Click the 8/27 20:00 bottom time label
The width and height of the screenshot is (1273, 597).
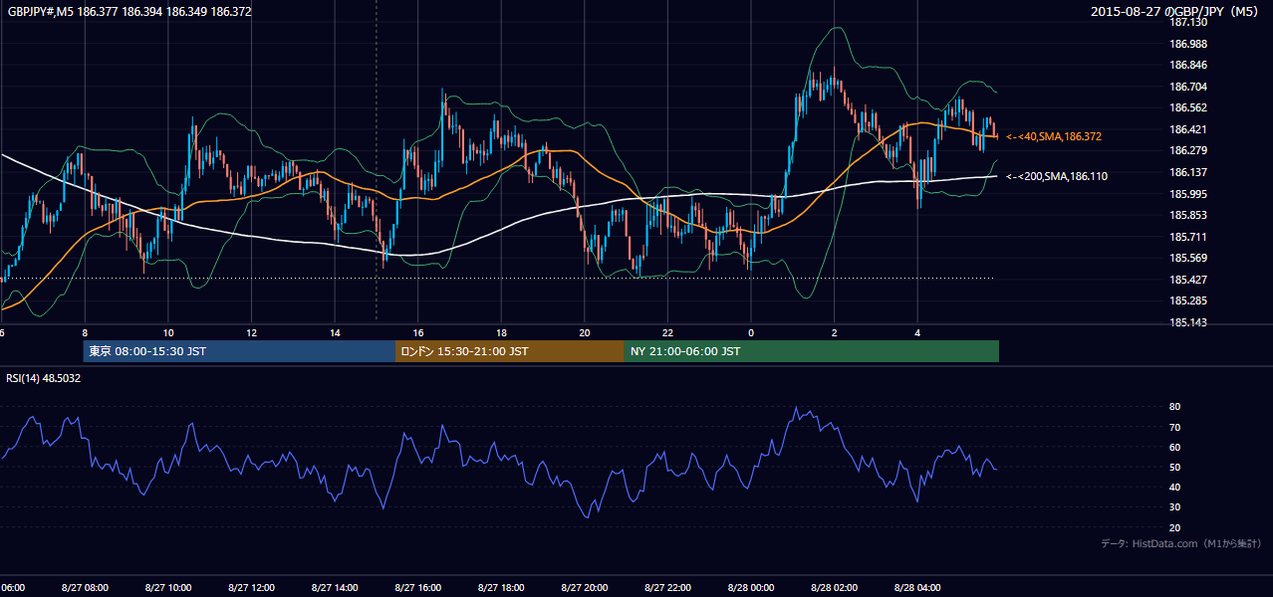click(585, 588)
